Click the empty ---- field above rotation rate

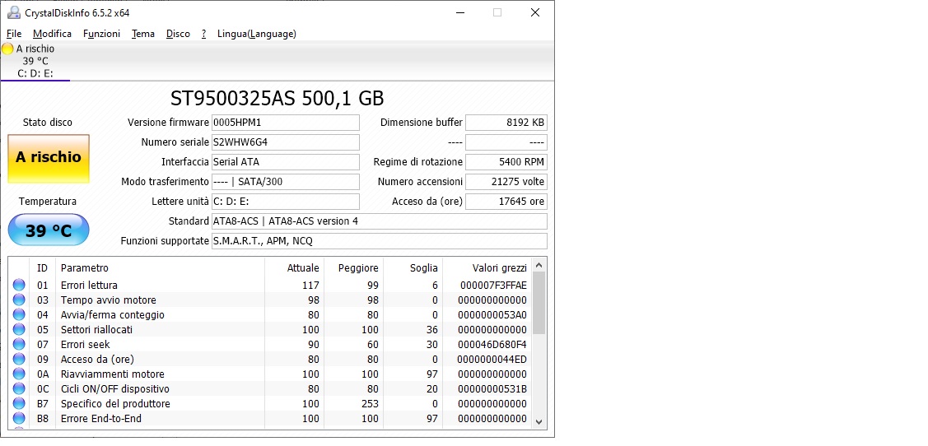pyautogui.click(x=506, y=142)
